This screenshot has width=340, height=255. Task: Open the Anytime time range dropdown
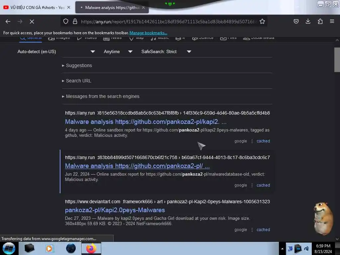click(118, 51)
